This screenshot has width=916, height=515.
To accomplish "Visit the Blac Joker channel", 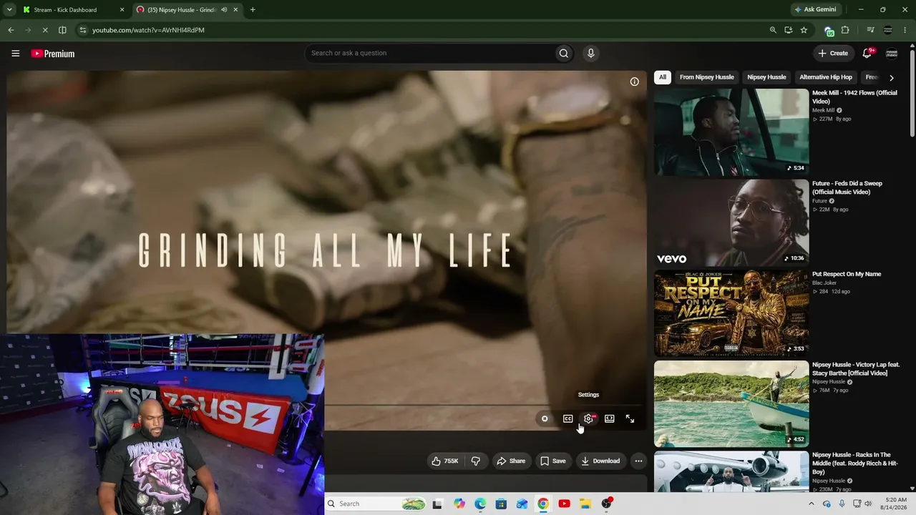I will click(x=824, y=283).
